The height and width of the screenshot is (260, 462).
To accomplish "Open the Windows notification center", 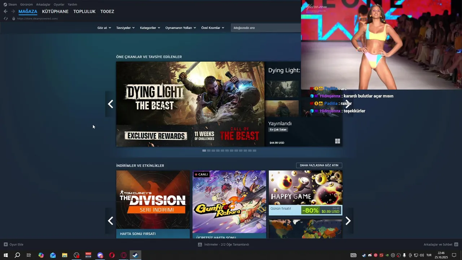I will [454, 255].
